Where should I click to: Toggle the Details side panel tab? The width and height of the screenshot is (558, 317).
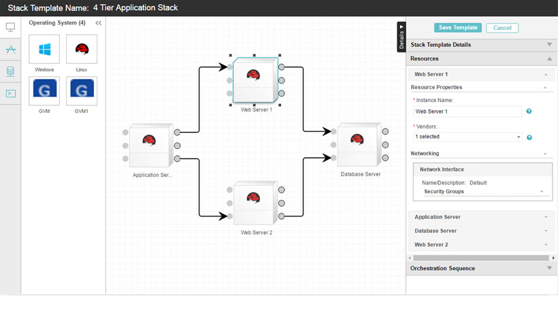tap(401, 37)
